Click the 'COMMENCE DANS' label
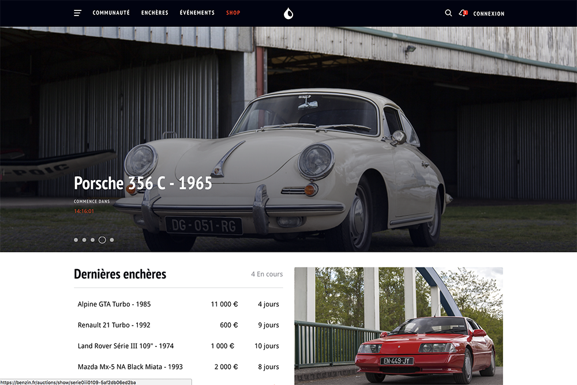Viewport: 577px width, 385px height. pyautogui.click(x=92, y=202)
